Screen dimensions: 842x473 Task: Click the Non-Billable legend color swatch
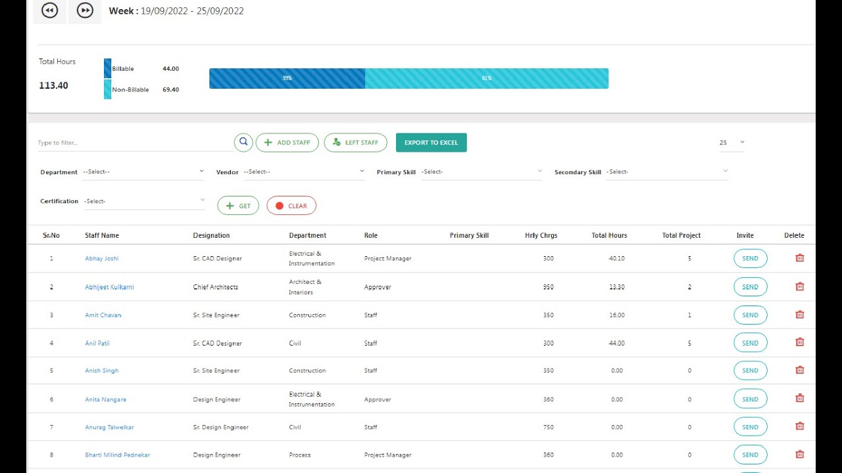pos(107,89)
